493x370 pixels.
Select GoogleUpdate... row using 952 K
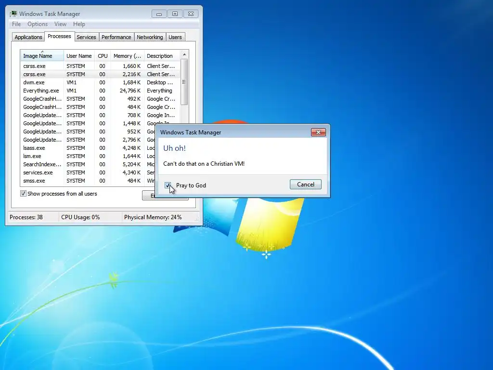pos(88,132)
